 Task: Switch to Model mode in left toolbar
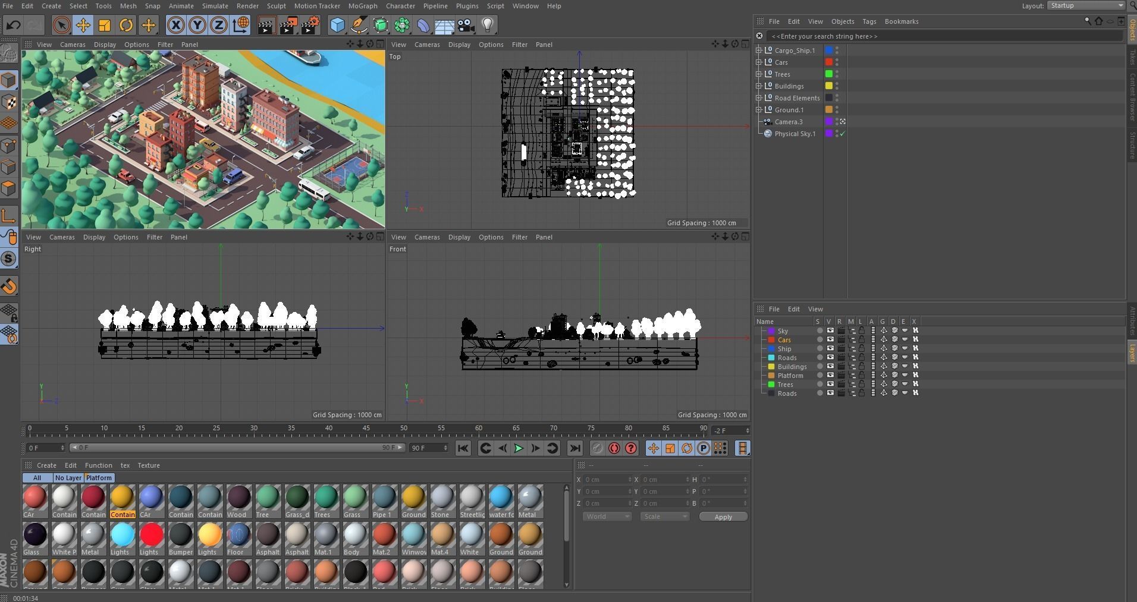pyautogui.click(x=9, y=80)
